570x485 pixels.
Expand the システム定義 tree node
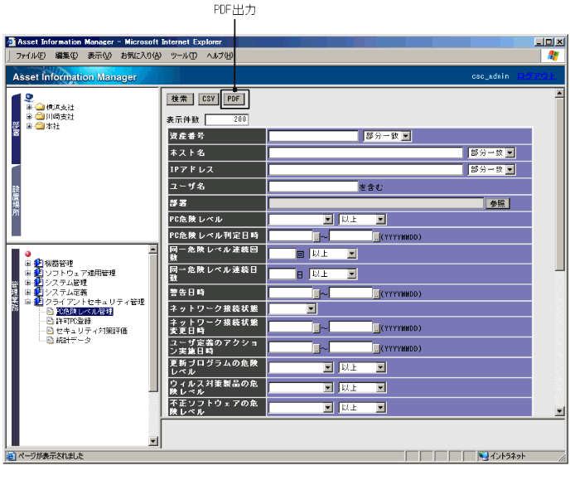[28, 292]
